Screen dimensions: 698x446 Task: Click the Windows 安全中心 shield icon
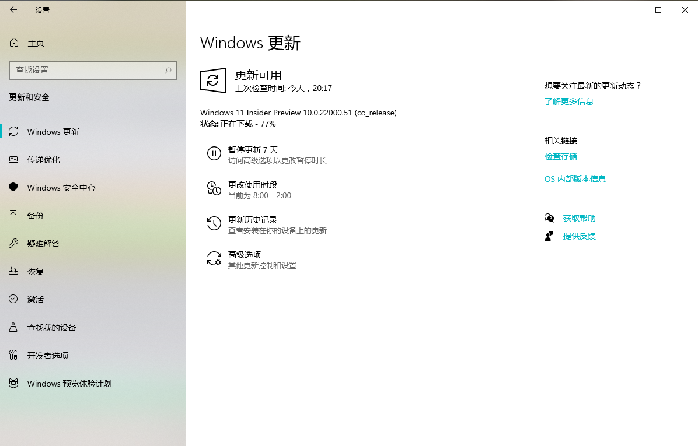(13, 187)
